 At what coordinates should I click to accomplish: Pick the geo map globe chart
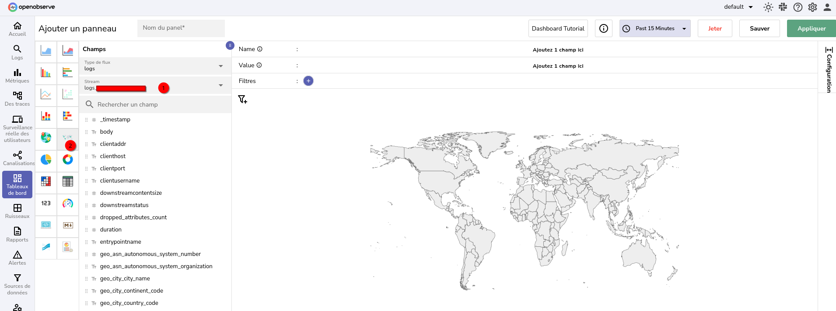coord(46,138)
